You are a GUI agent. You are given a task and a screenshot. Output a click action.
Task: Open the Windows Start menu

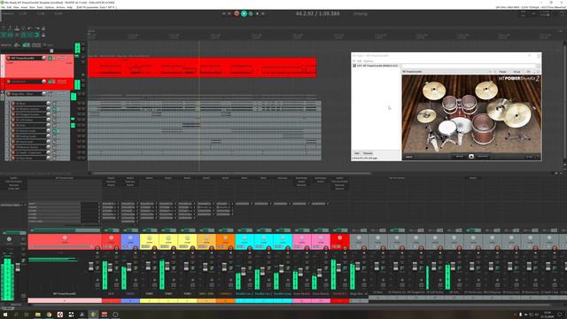[5, 315]
